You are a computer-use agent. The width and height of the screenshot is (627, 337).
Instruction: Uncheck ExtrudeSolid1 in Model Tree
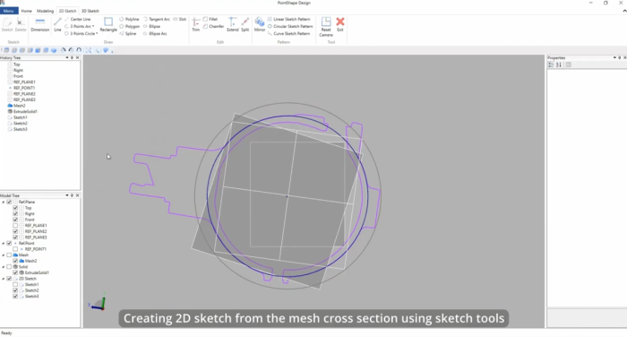(x=15, y=272)
